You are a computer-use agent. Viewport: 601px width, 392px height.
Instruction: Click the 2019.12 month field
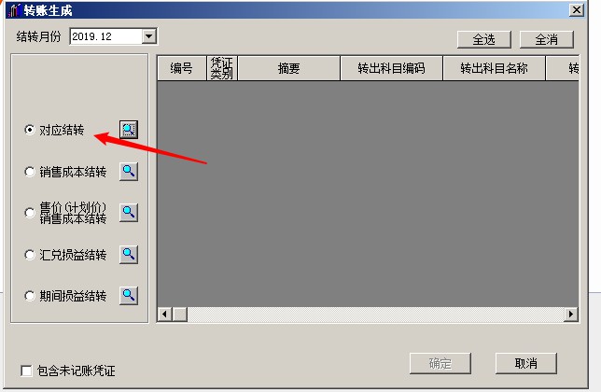tap(106, 36)
